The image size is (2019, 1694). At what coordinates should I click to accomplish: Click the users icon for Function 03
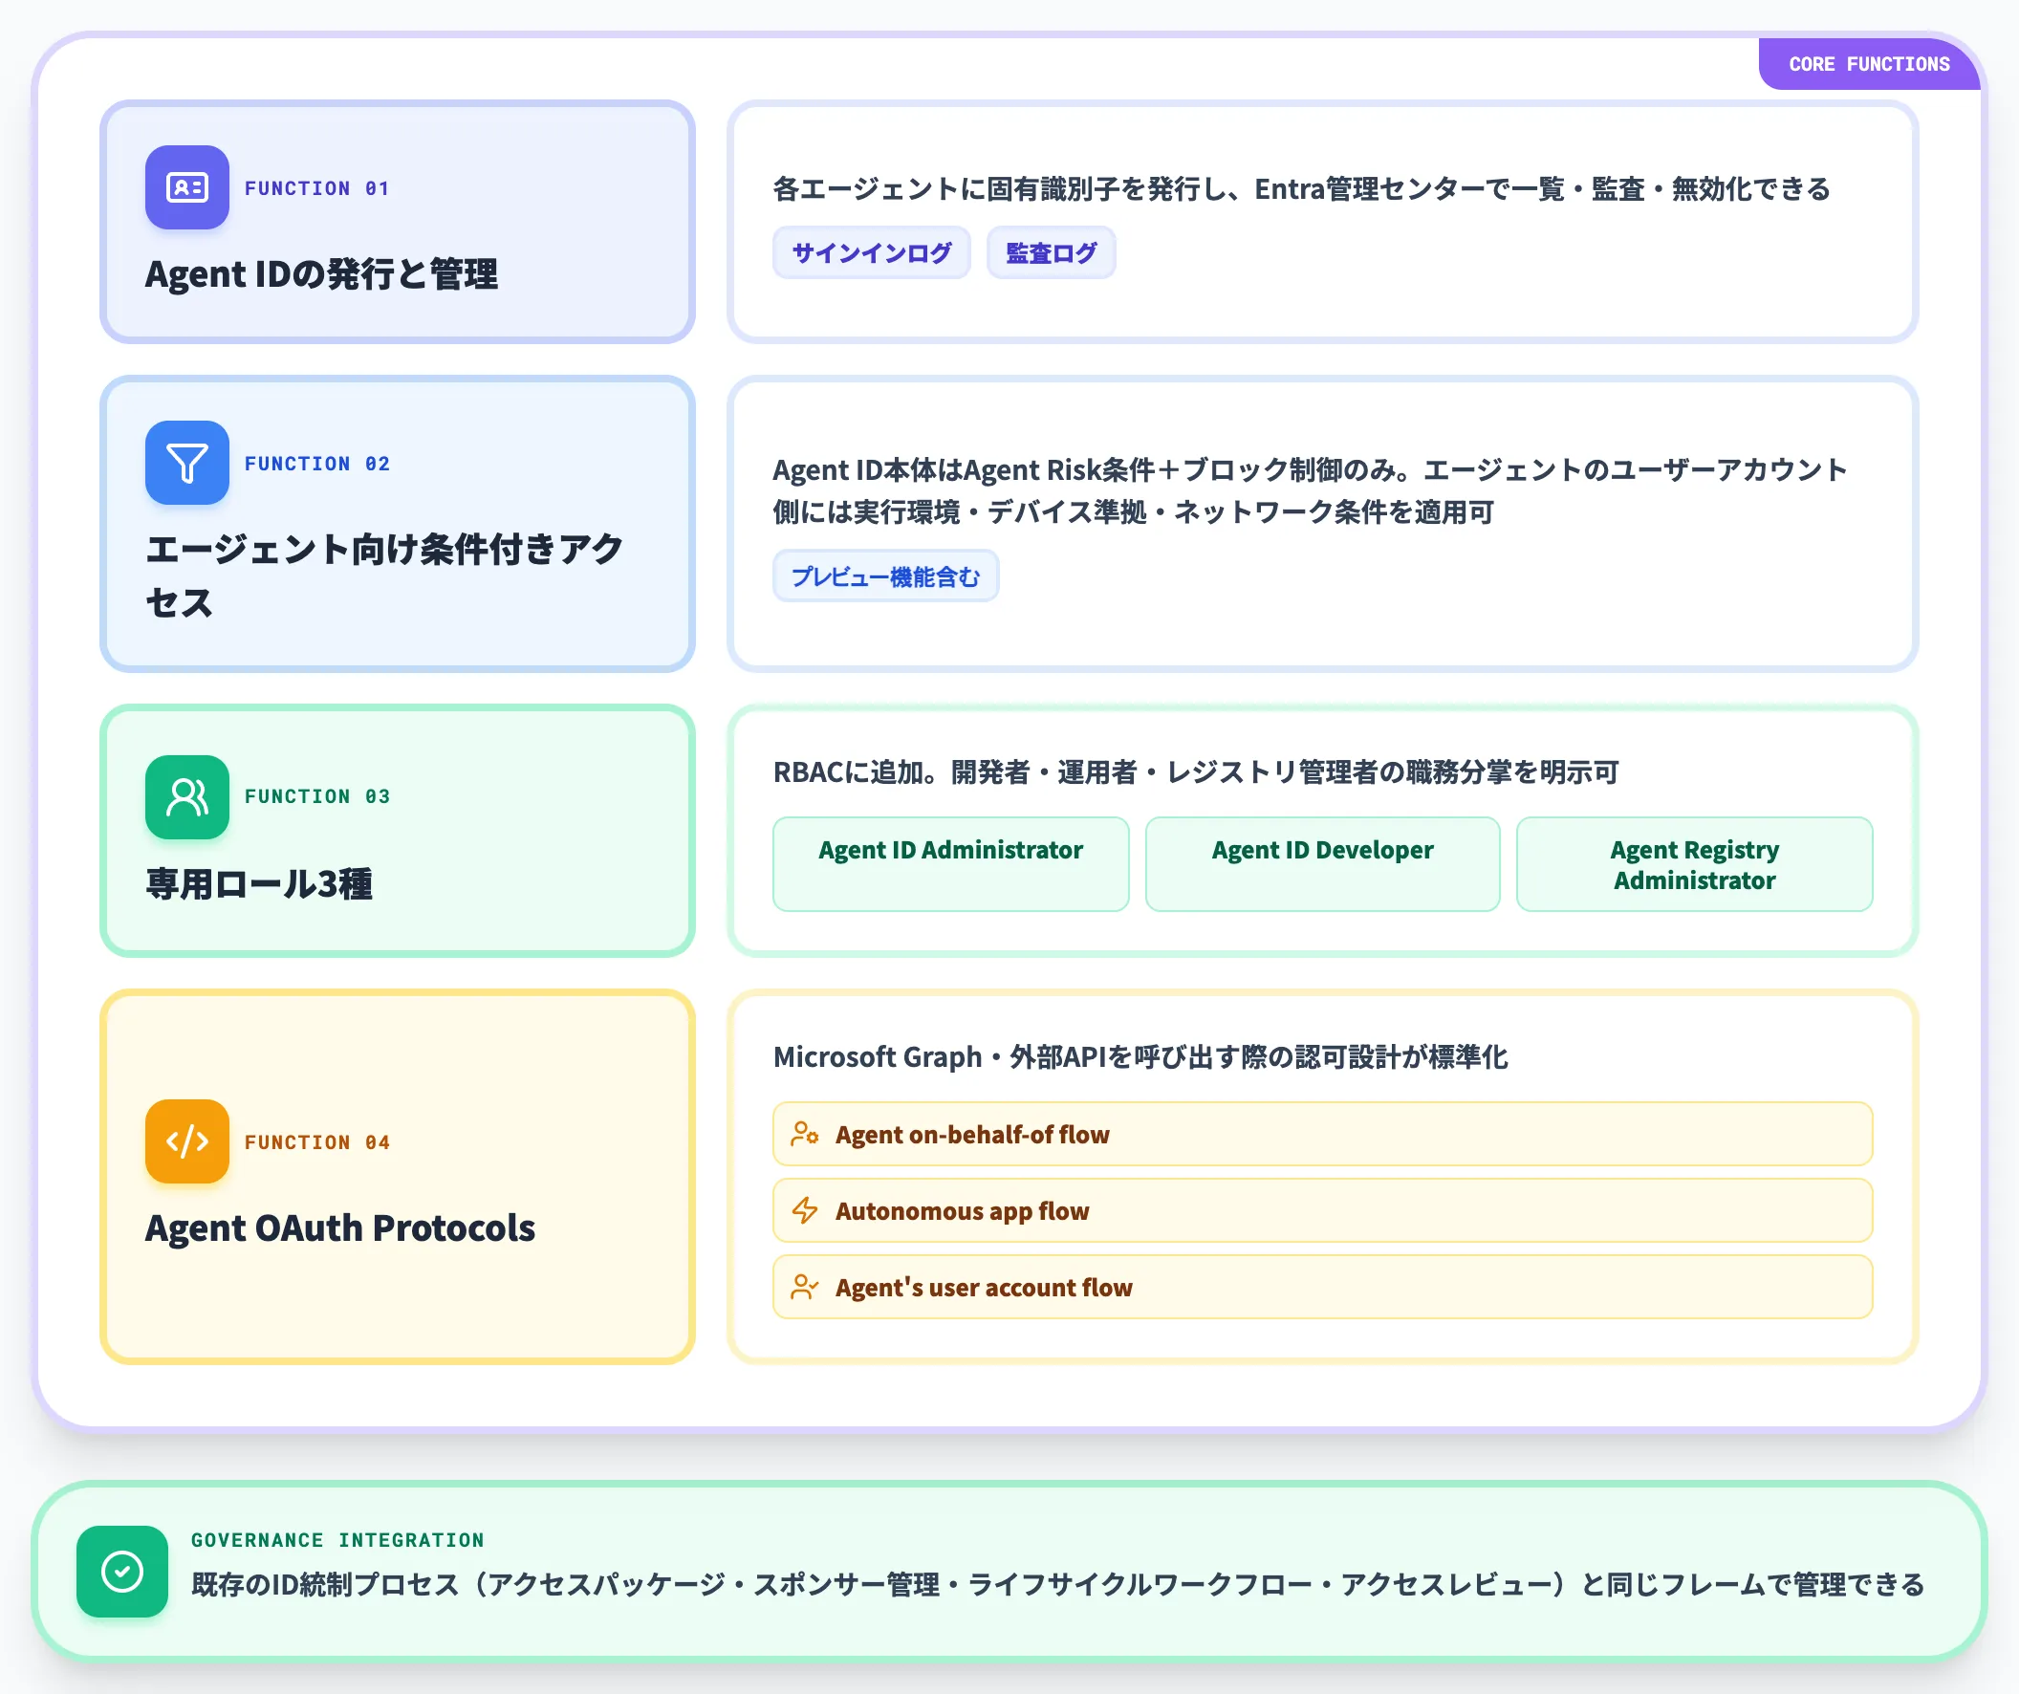pos(186,796)
